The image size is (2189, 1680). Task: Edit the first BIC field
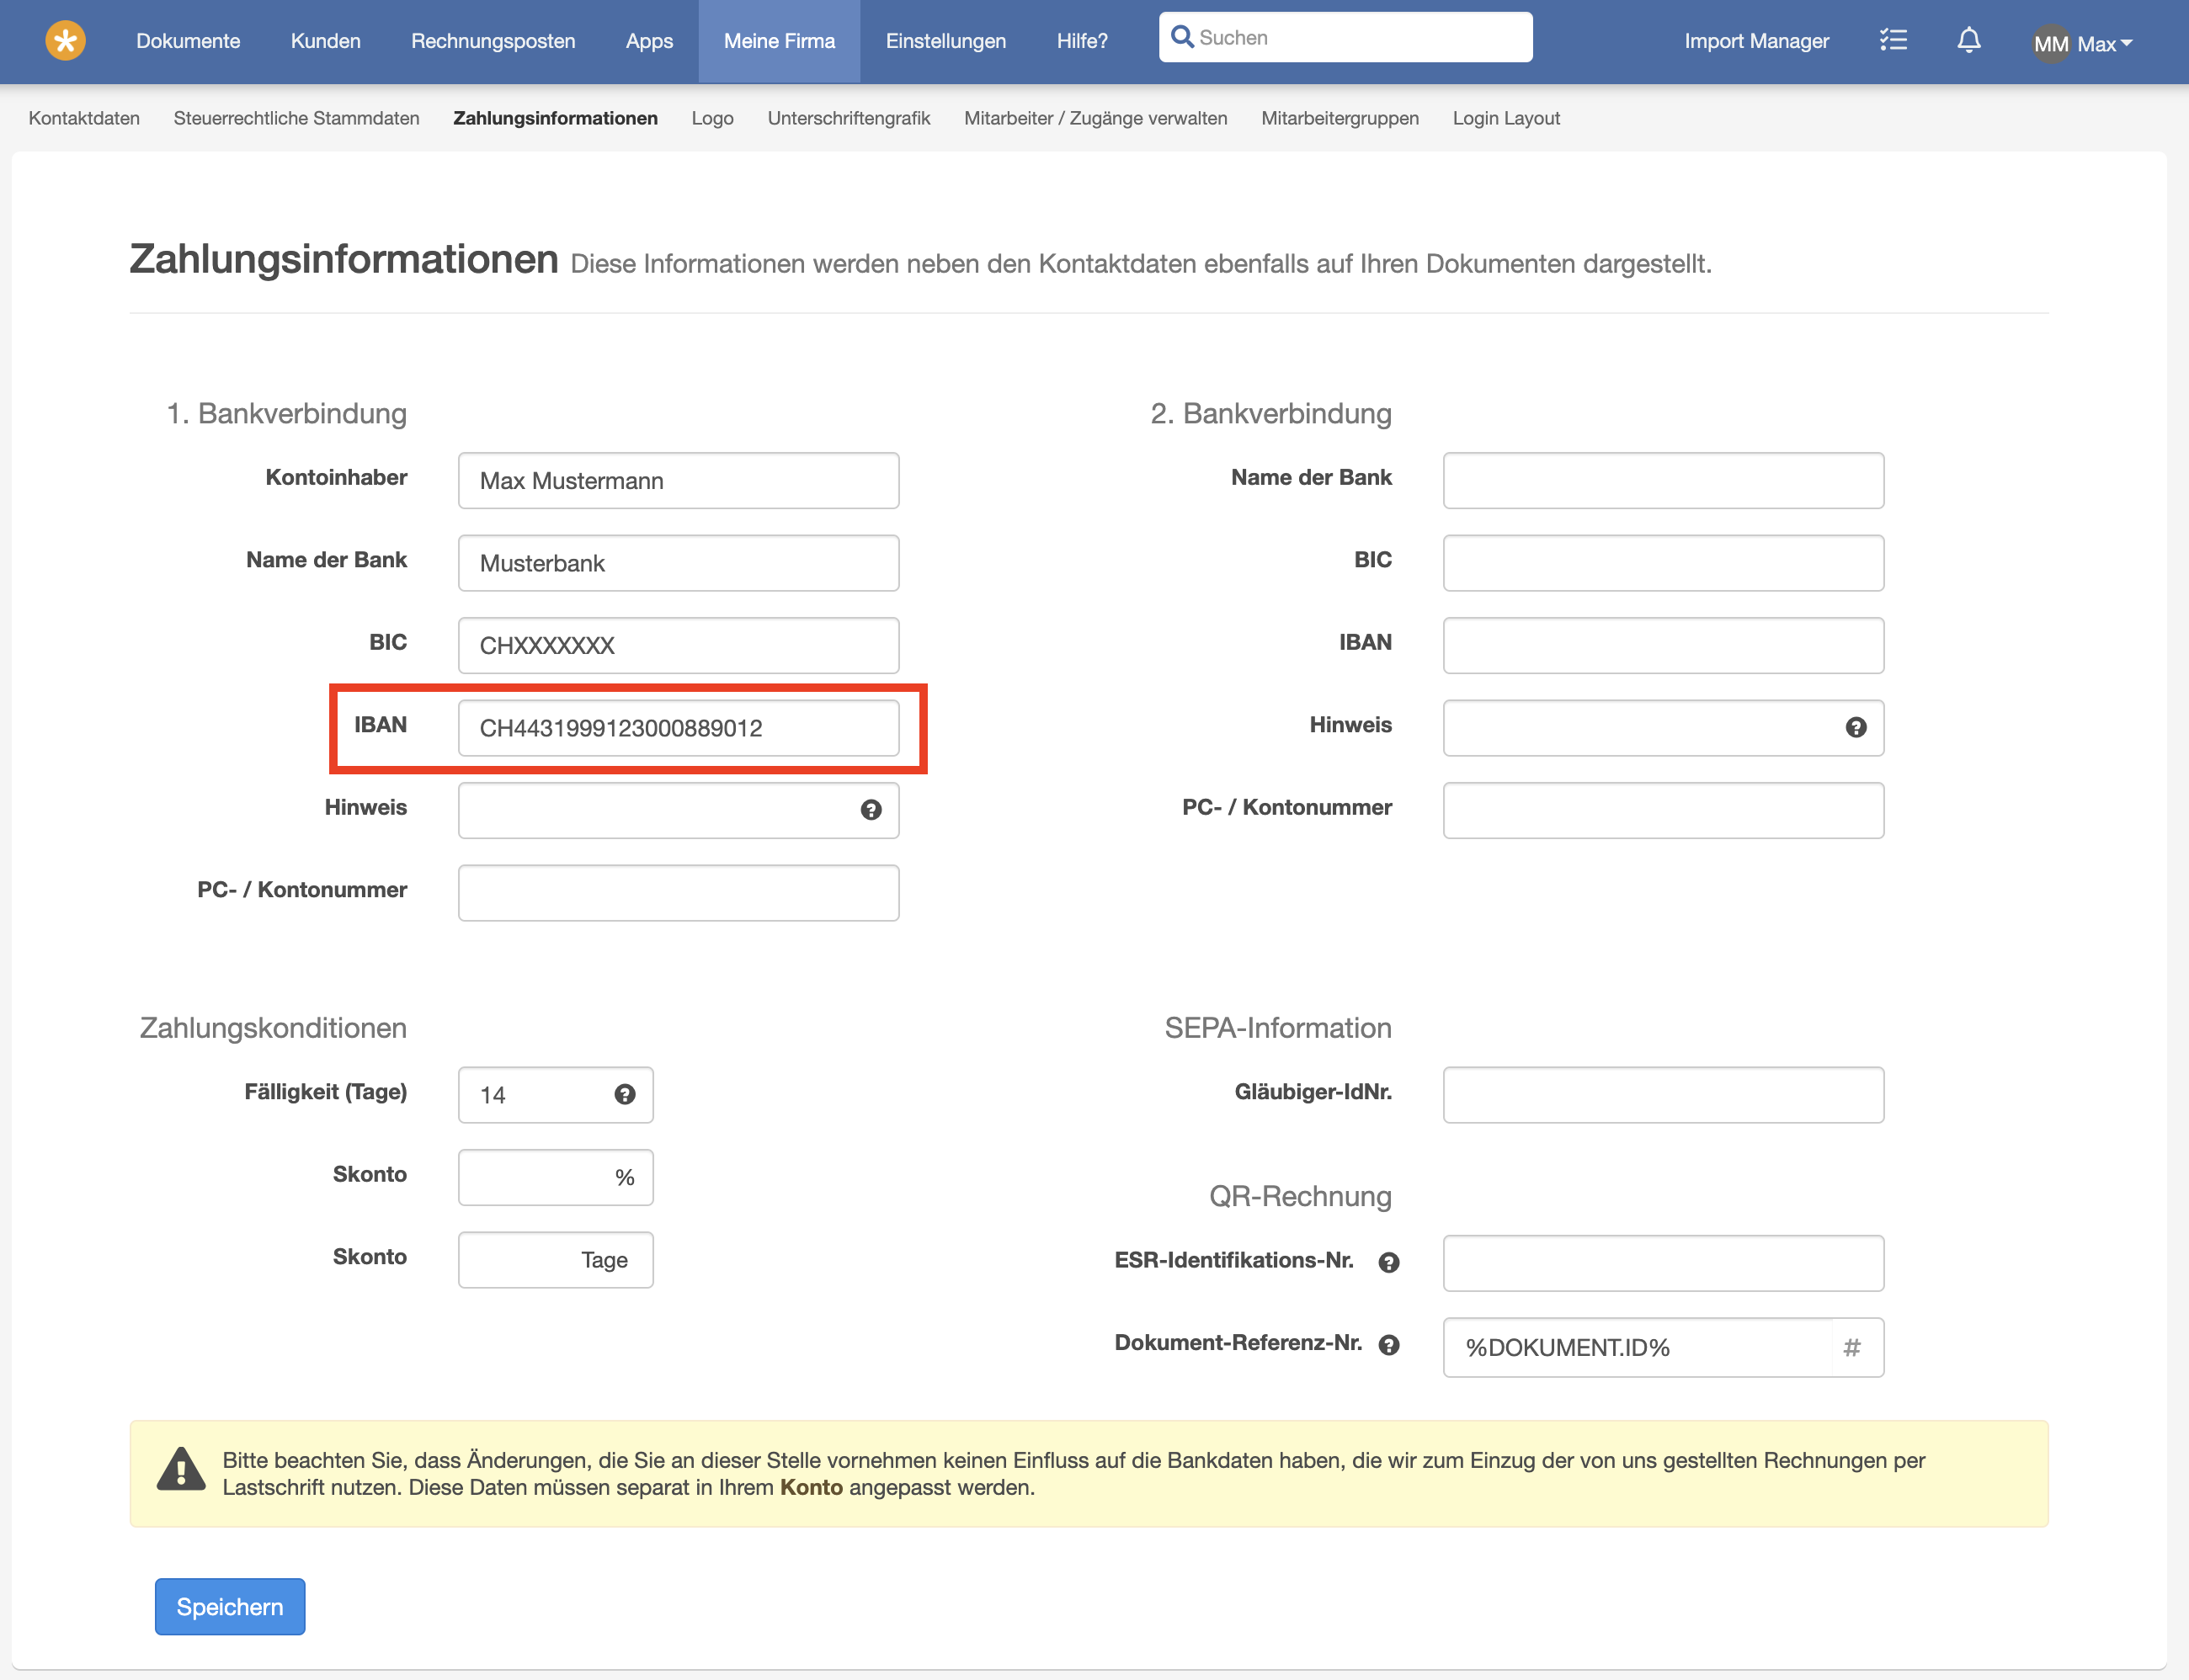[x=678, y=646]
